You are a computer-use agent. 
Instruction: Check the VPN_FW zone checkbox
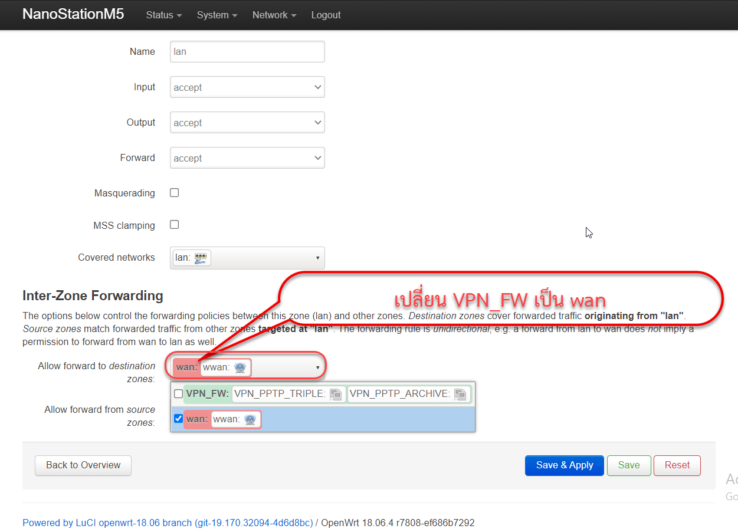(178, 393)
